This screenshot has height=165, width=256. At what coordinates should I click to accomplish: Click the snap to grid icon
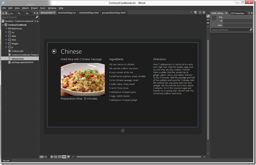point(60,157)
